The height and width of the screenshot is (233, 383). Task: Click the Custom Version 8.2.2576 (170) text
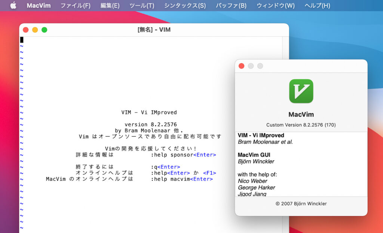(x=301, y=125)
